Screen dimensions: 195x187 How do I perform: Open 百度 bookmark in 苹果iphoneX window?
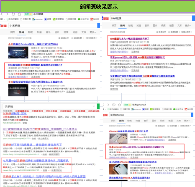(146, 109)
